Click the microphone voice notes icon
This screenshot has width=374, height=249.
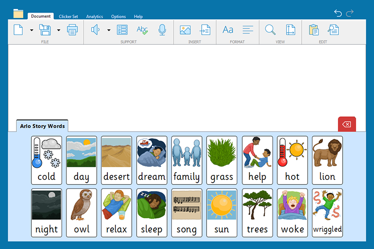(x=162, y=30)
